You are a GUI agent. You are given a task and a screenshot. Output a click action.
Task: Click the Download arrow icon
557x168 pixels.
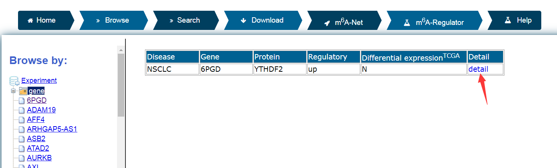pos(243,21)
